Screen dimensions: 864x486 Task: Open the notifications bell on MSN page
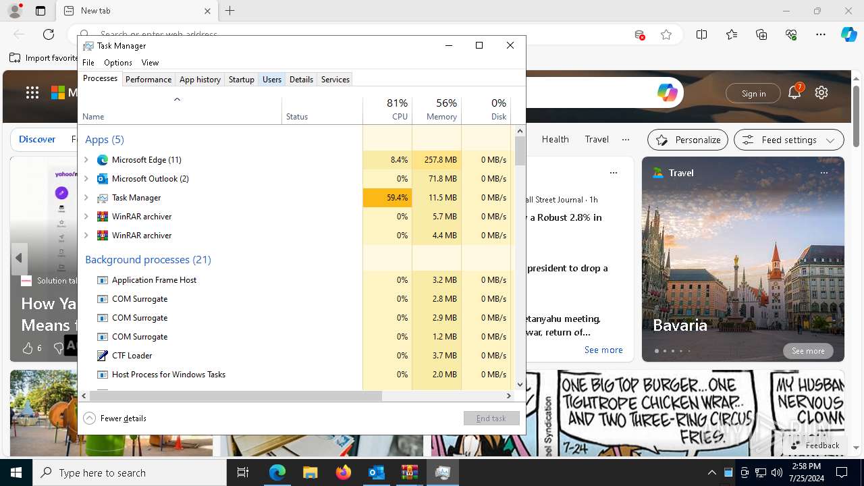coord(794,93)
